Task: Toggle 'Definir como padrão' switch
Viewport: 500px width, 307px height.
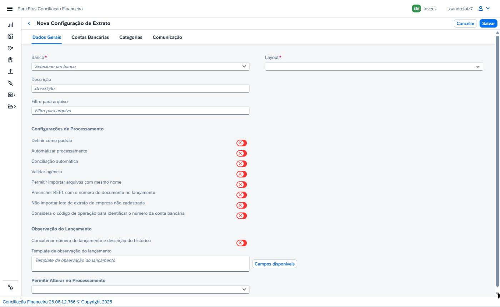Action: [x=241, y=143]
